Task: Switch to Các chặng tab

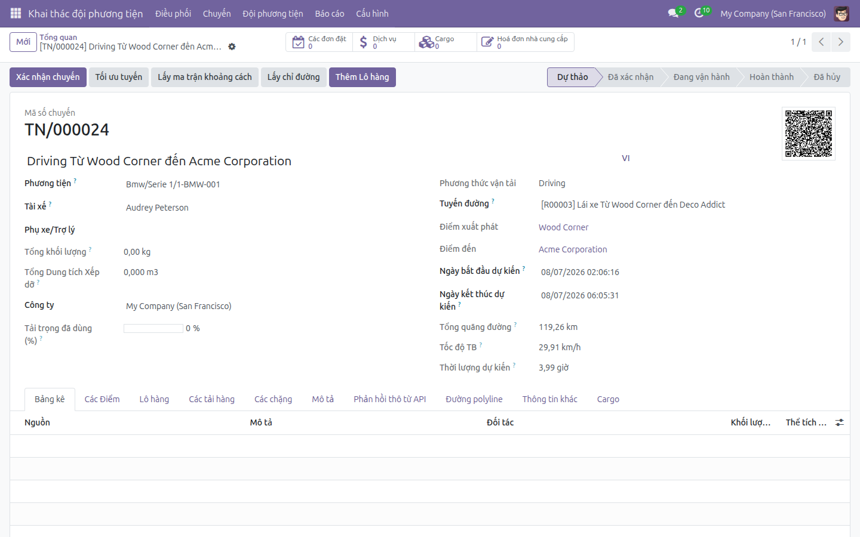Action: pyautogui.click(x=273, y=399)
